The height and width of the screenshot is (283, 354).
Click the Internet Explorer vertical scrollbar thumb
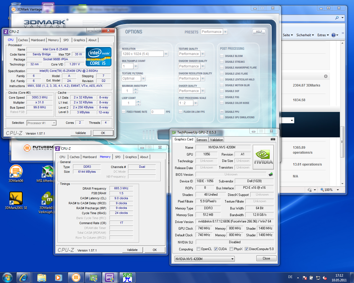point(342,141)
